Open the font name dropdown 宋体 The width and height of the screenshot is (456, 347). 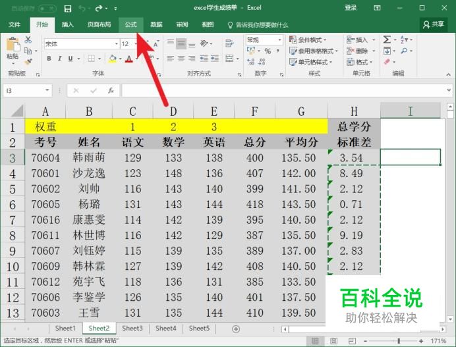(x=117, y=44)
